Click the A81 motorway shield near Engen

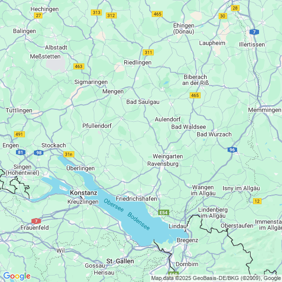[x=20, y=152]
